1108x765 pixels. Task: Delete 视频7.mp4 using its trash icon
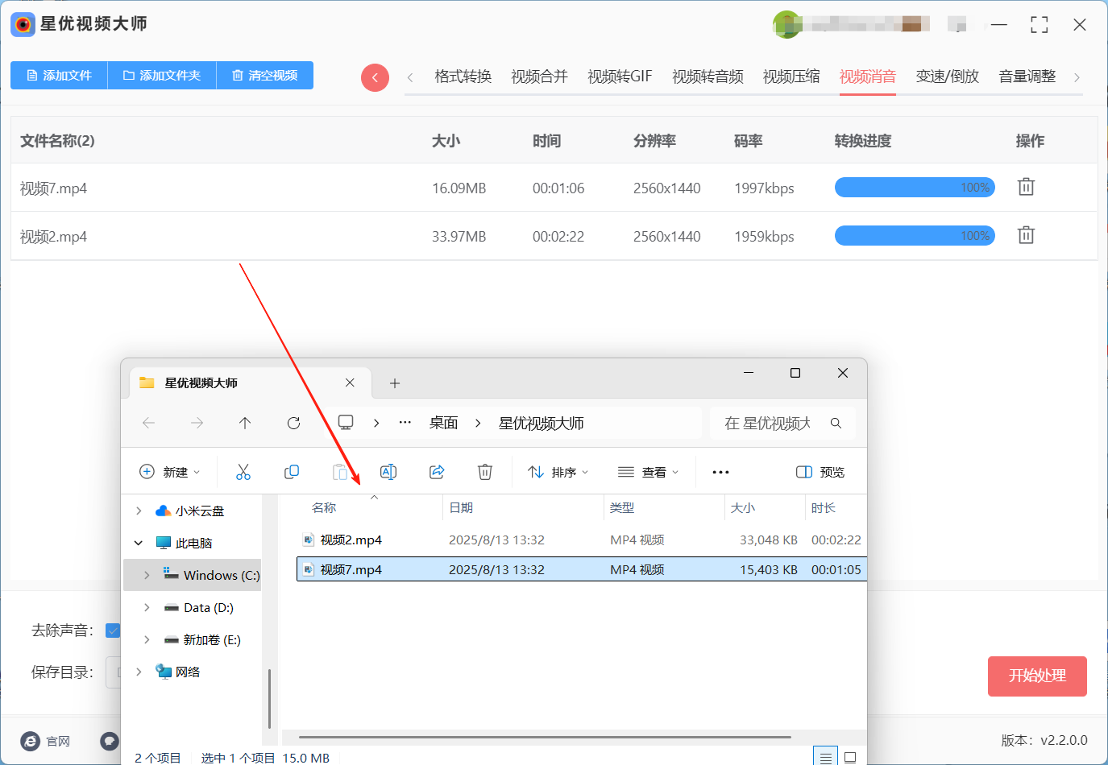[1026, 187]
